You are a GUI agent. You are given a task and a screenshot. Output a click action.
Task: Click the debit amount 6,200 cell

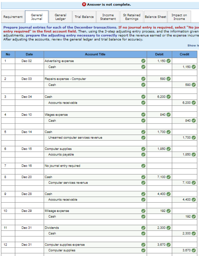pos(160,96)
